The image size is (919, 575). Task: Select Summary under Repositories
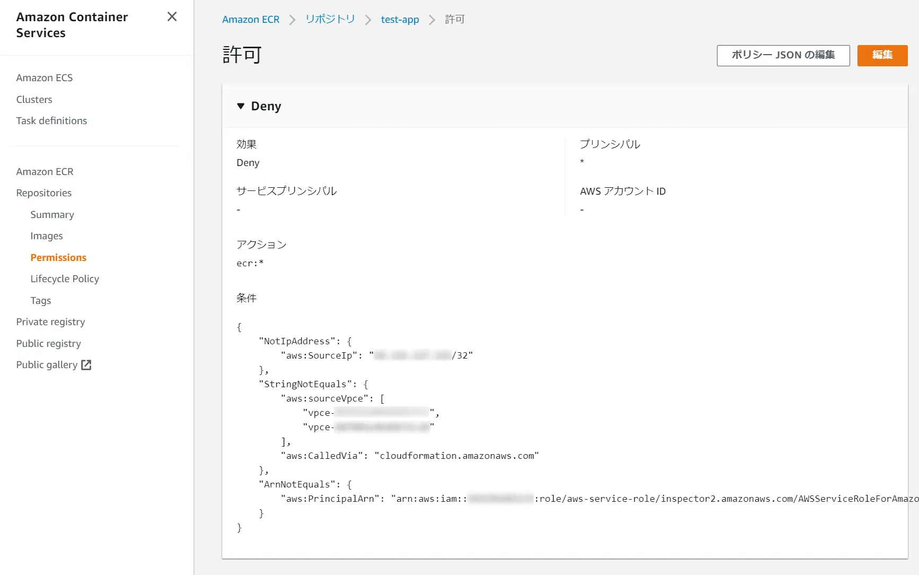(52, 215)
